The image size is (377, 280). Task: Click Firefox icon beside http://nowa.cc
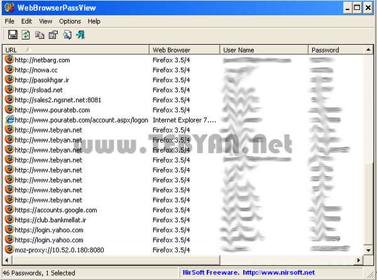pyautogui.click(x=9, y=70)
